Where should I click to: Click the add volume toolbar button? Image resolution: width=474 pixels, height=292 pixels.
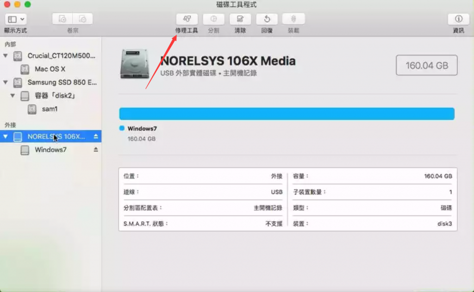coord(62,19)
